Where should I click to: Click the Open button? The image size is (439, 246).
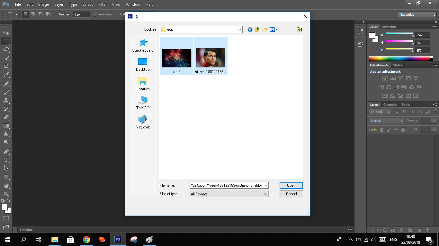click(291, 185)
